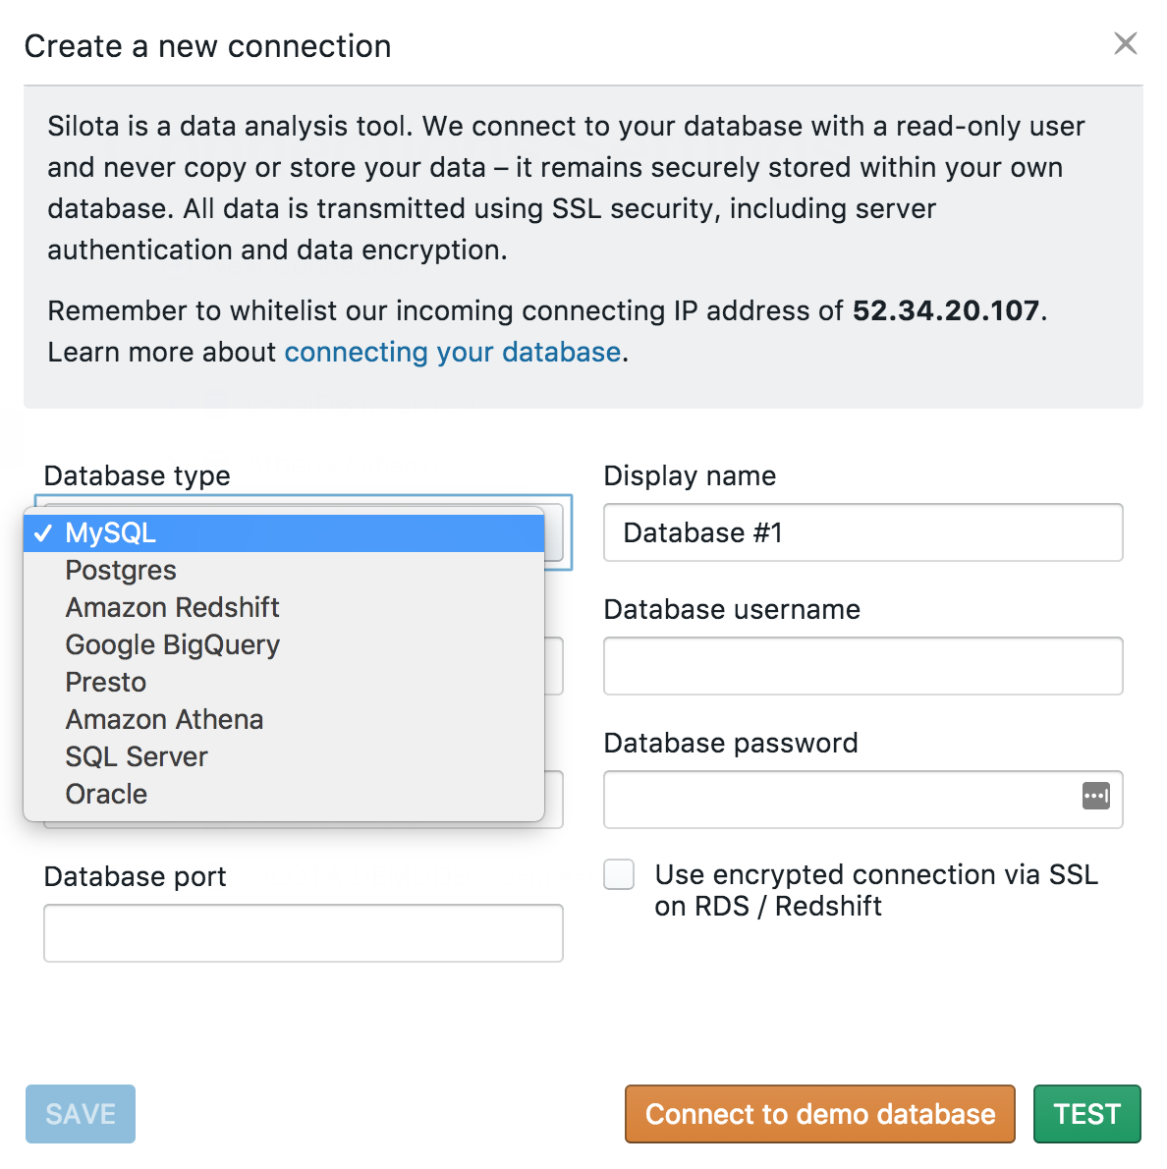Choose Presto from the database type options
The image size is (1167, 1169).
(x=284, y=682)
